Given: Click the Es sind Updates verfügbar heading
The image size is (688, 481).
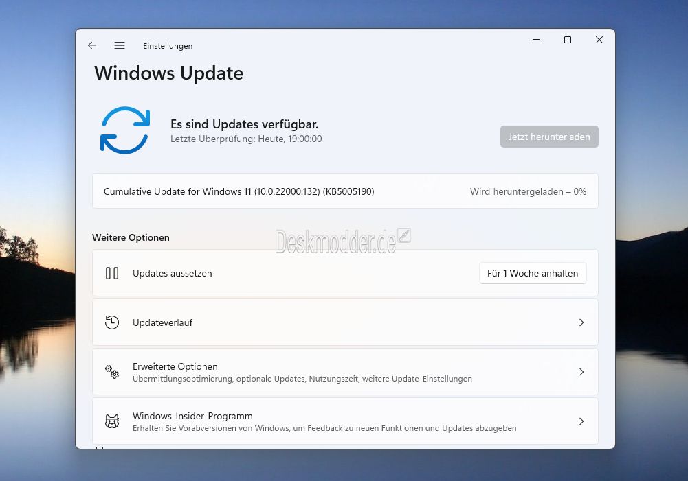Looking at the screenshot, I should 245,124.
